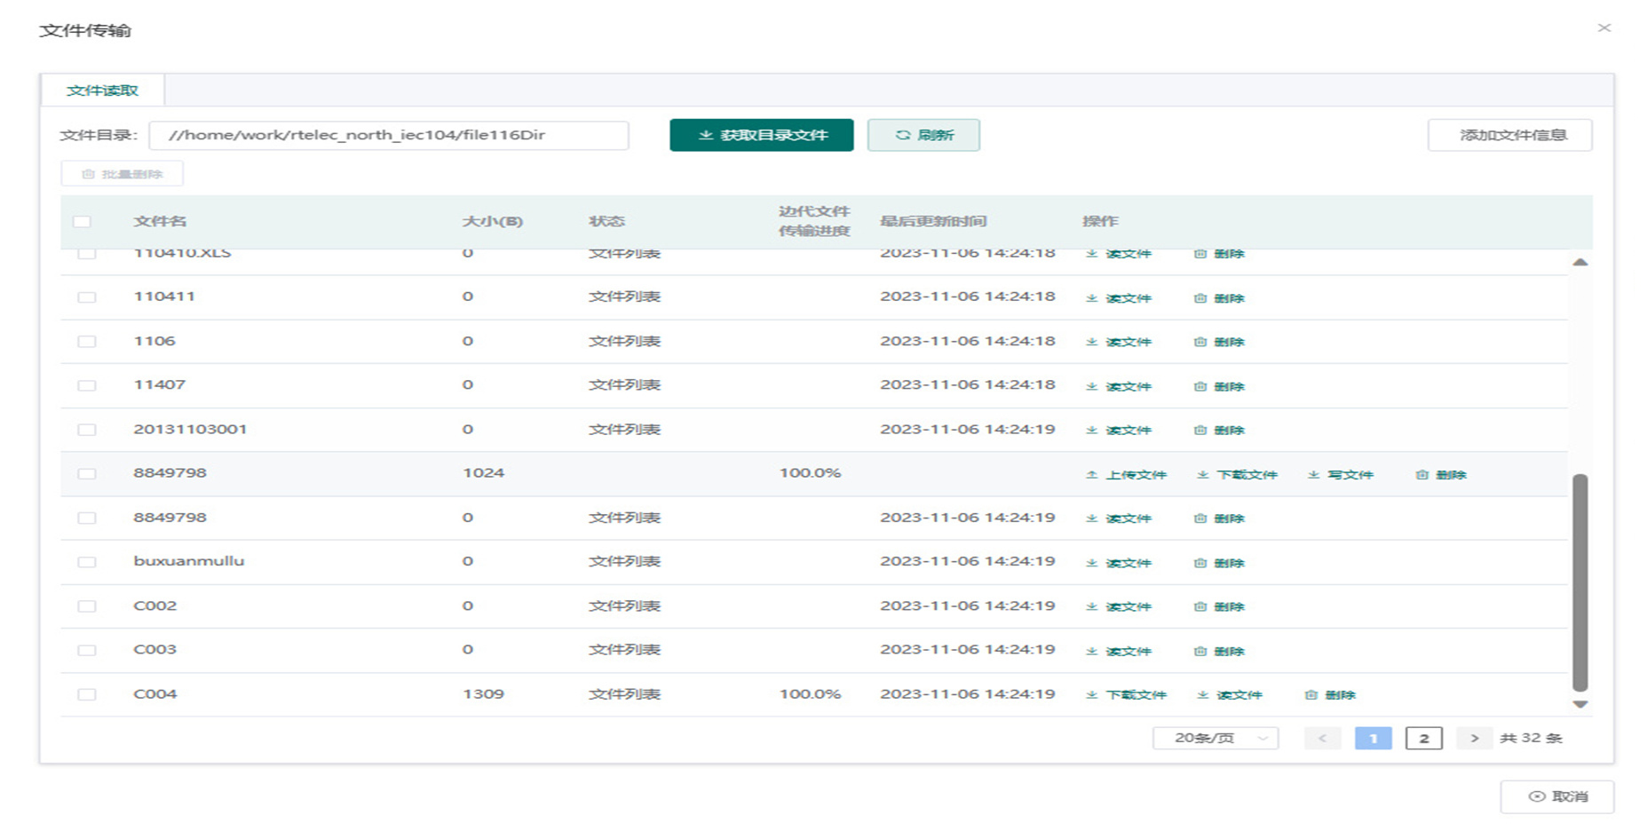Check the box for file C003
The height and width of the screenshot is (839, 1647).
tap(86, 651)
